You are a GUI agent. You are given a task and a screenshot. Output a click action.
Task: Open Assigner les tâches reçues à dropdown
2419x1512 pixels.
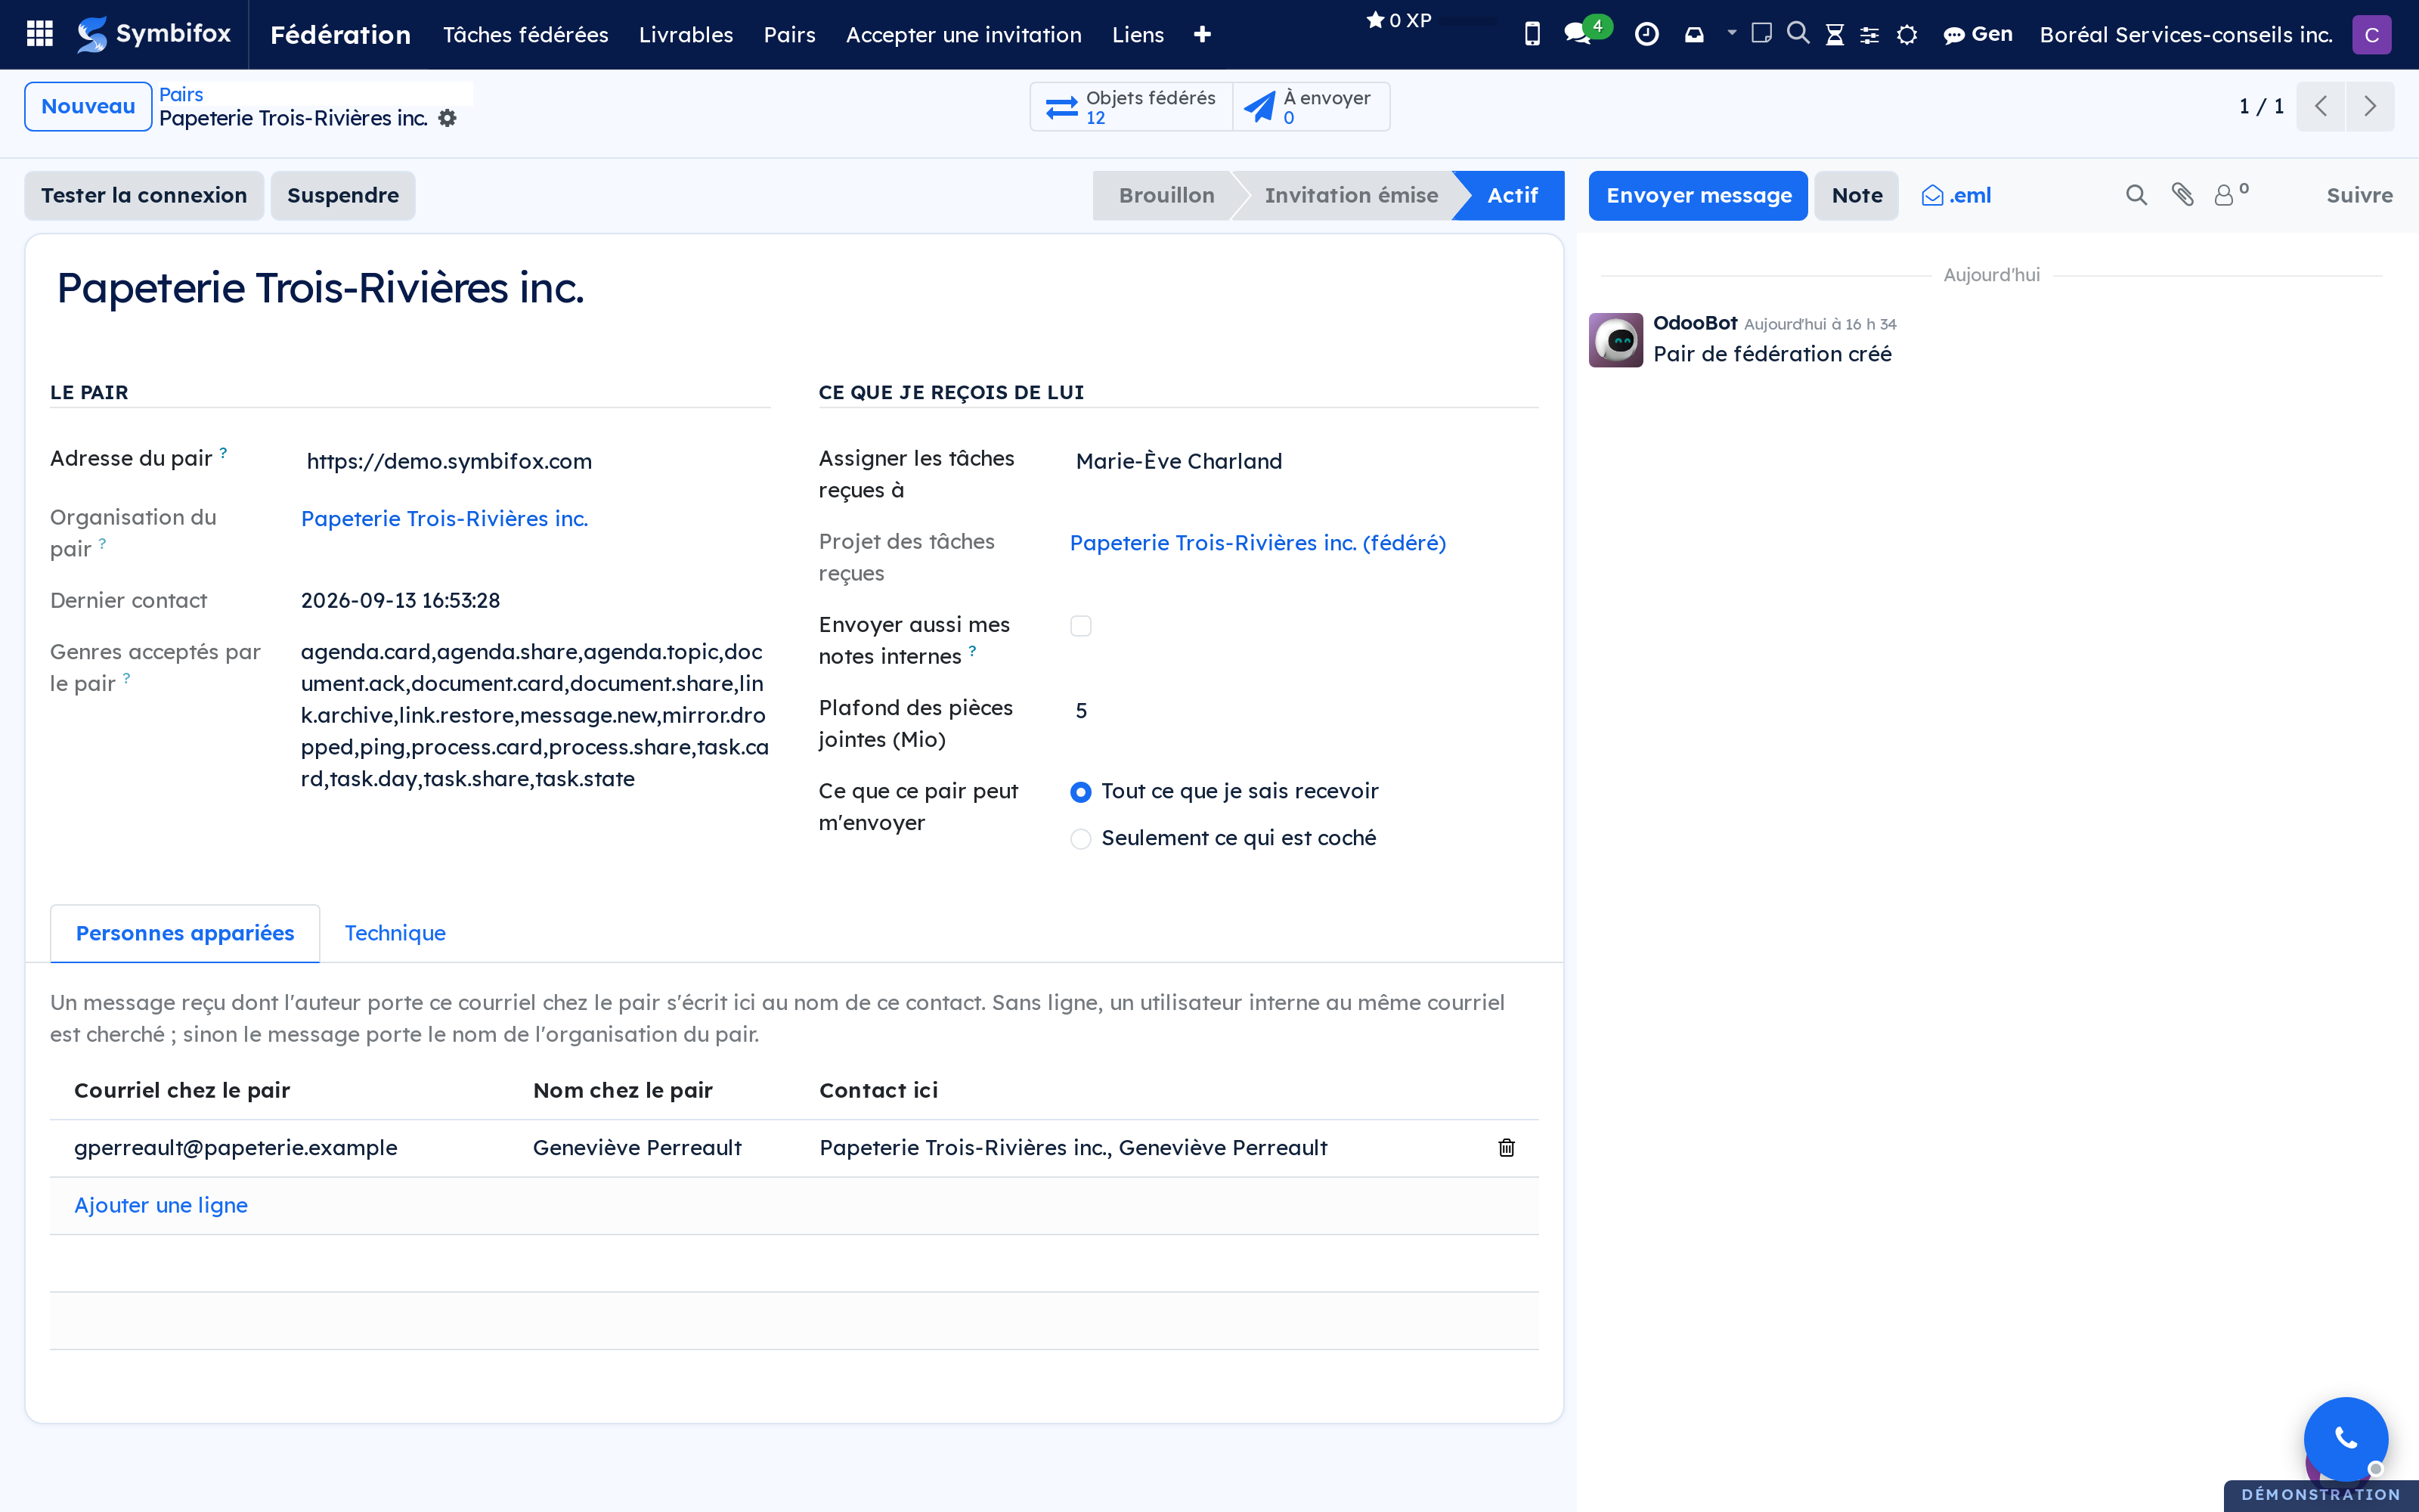coord(1303,461)
